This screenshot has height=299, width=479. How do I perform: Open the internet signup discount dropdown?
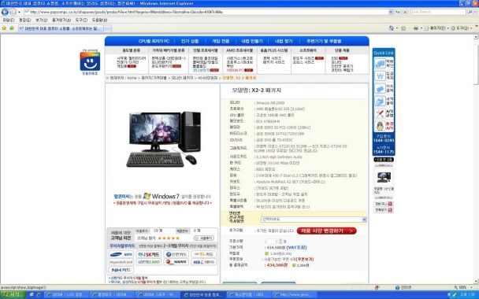click(314, 219)
